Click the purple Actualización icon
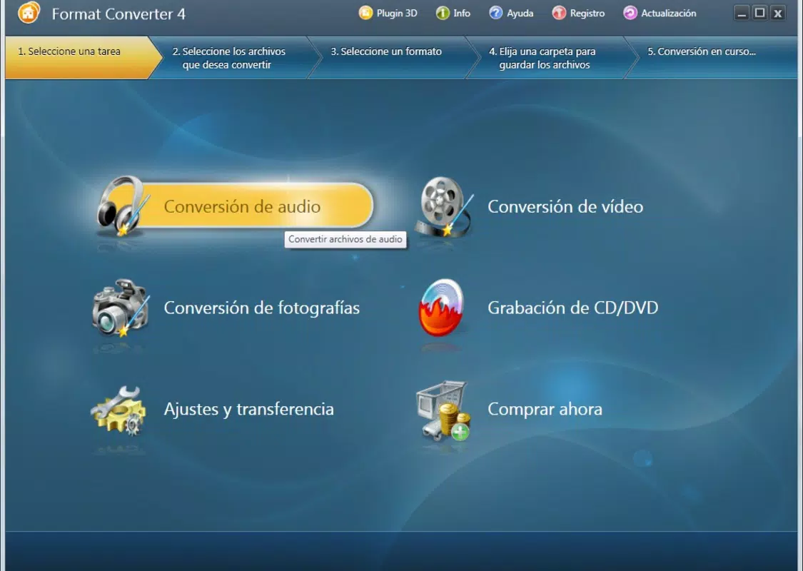Viewport: 803px width, 571px height. pos(630,13)
